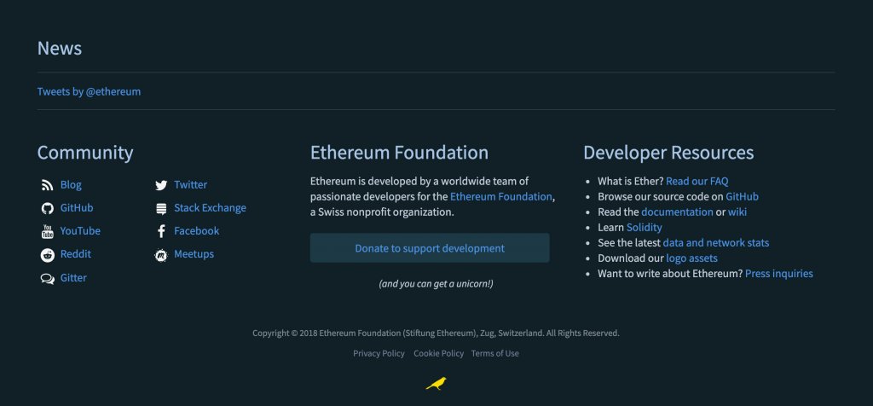Click the Twitter bird icon

(161, 185)
